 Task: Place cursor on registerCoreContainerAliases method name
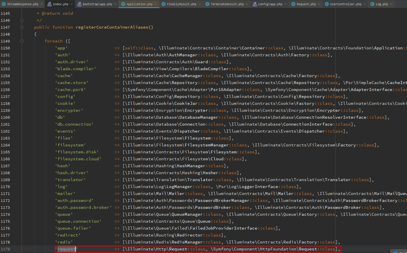(x=112, y=27)
